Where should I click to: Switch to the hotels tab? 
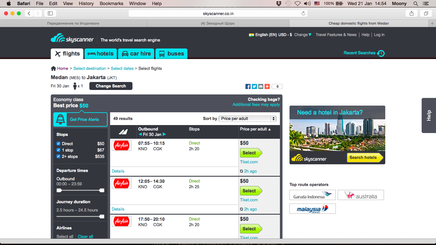click(x=101, y=54)
